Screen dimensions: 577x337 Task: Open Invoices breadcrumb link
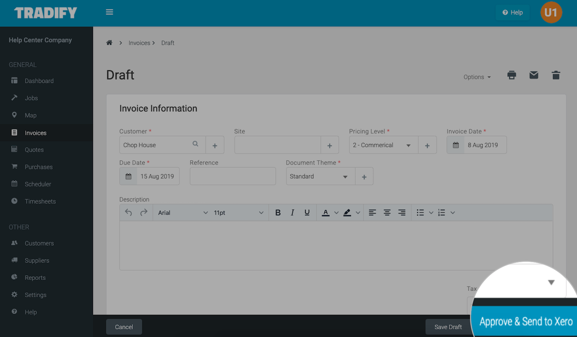139,43
